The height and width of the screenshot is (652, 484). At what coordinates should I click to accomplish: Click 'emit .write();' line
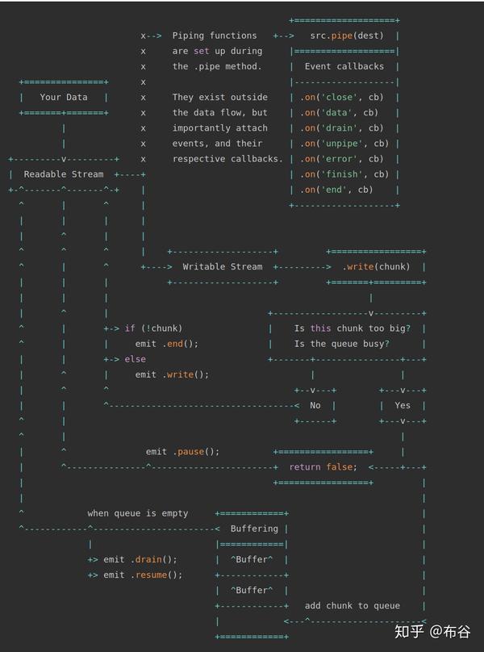click(x=172, y=374)
